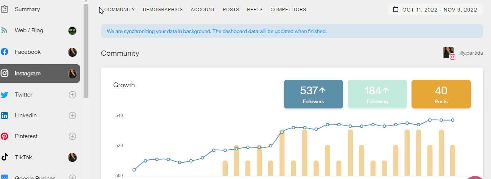Click the synchronizing data notice banner
The image size is (491, 179).
[292, 31]
